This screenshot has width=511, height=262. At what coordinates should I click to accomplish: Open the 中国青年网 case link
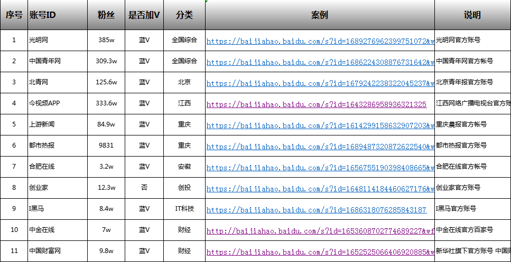coord(320,62)
